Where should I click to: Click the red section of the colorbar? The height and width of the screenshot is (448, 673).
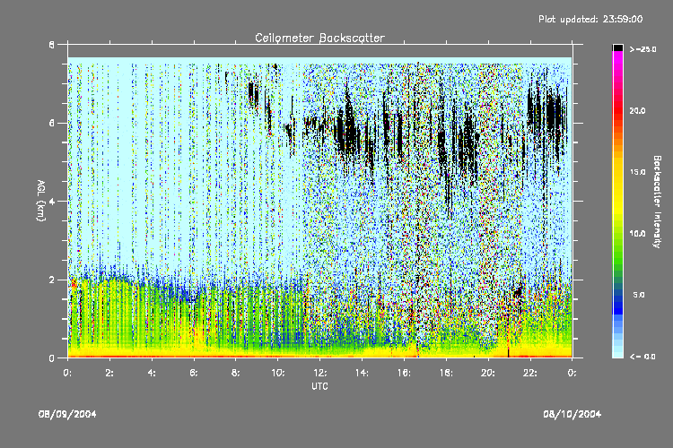click(617, 109)
